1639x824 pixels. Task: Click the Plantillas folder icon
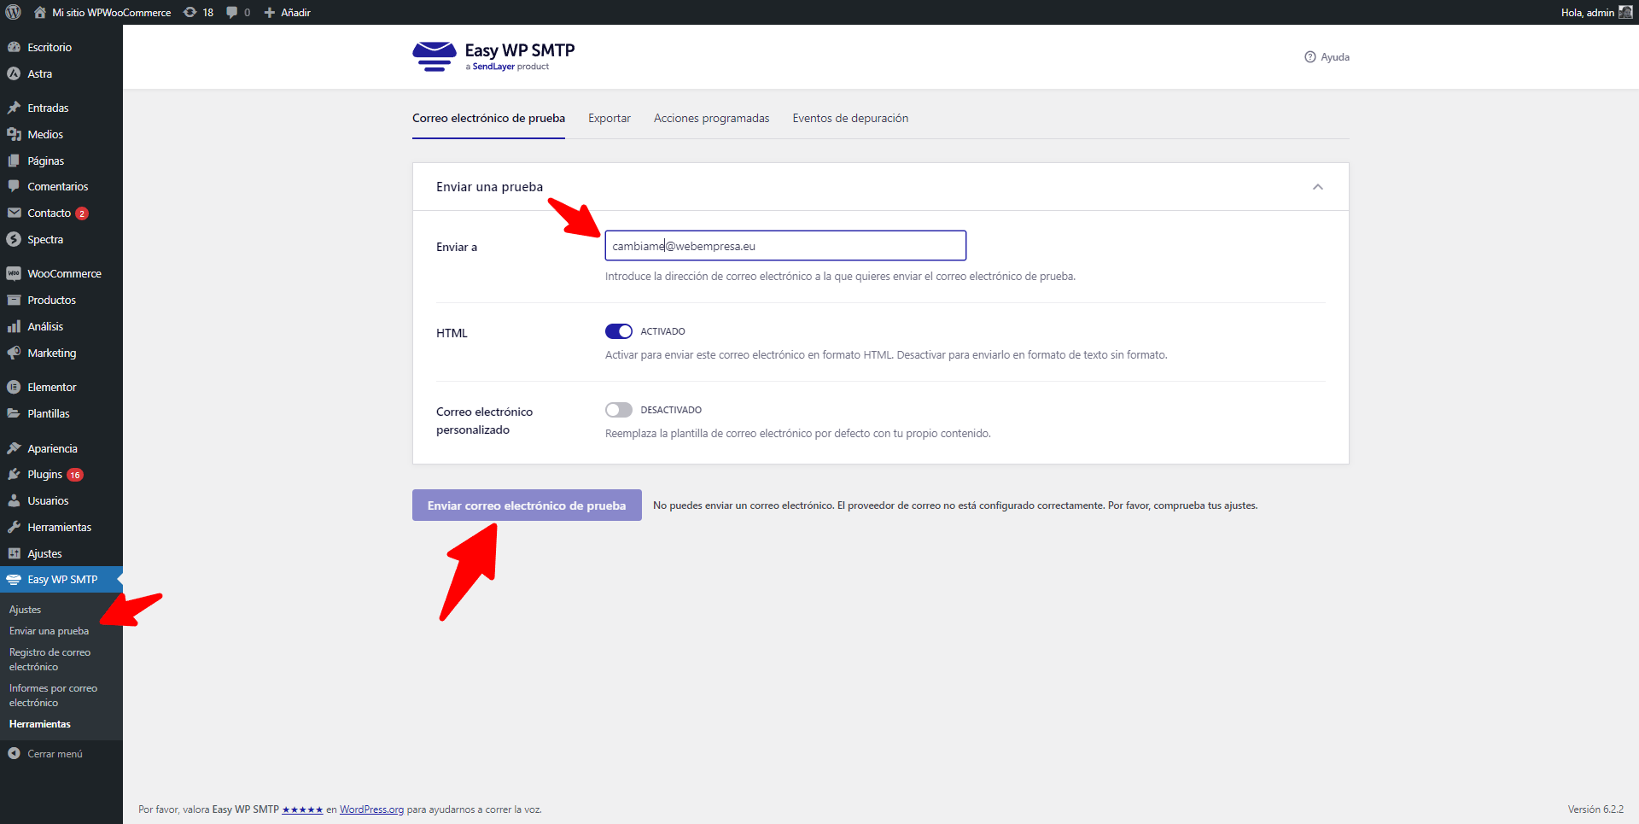tap(14, 413)
